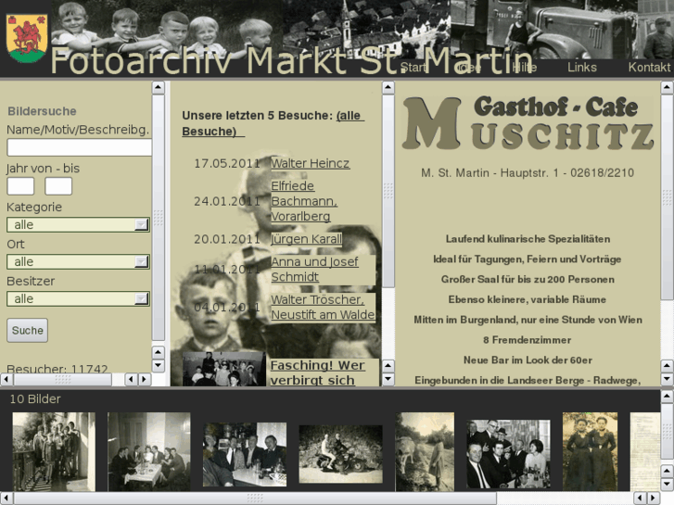Screen dimensions: 674x505
Task: Open the Start menu item
Action: point(413,68)
